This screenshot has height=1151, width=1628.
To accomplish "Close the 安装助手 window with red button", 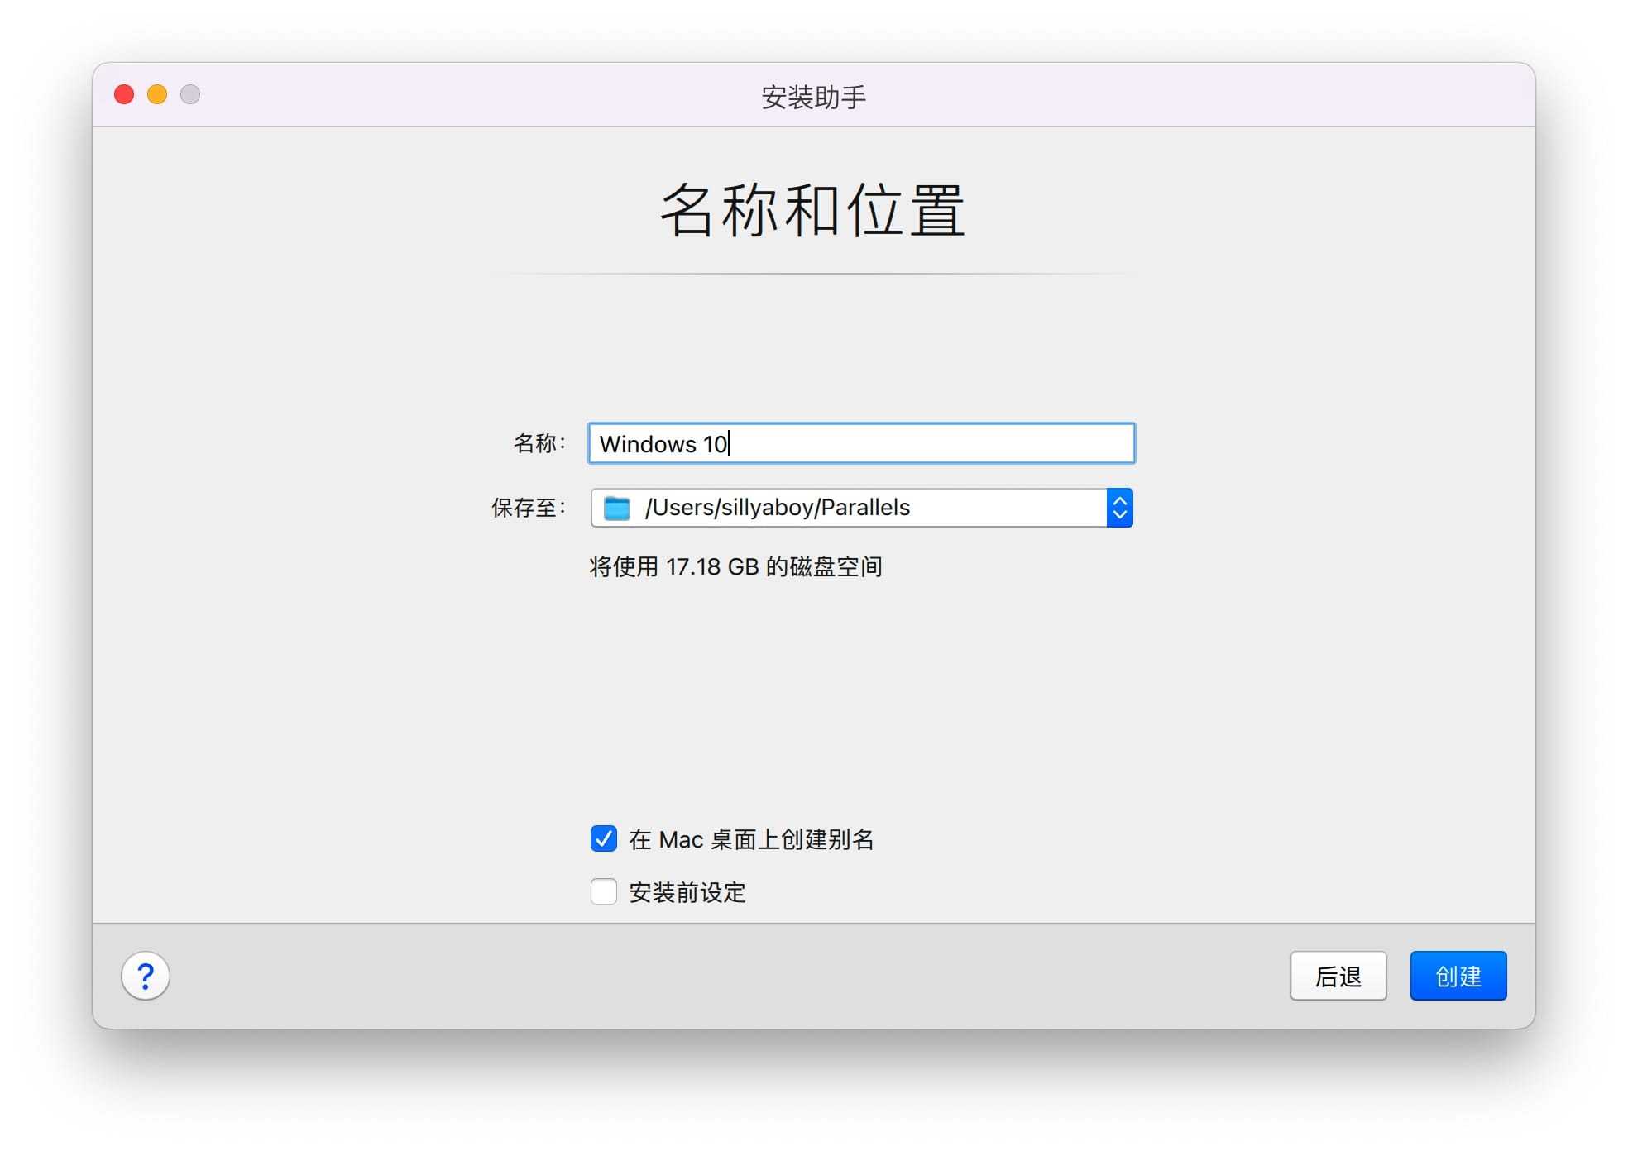I will click(124, 94).
